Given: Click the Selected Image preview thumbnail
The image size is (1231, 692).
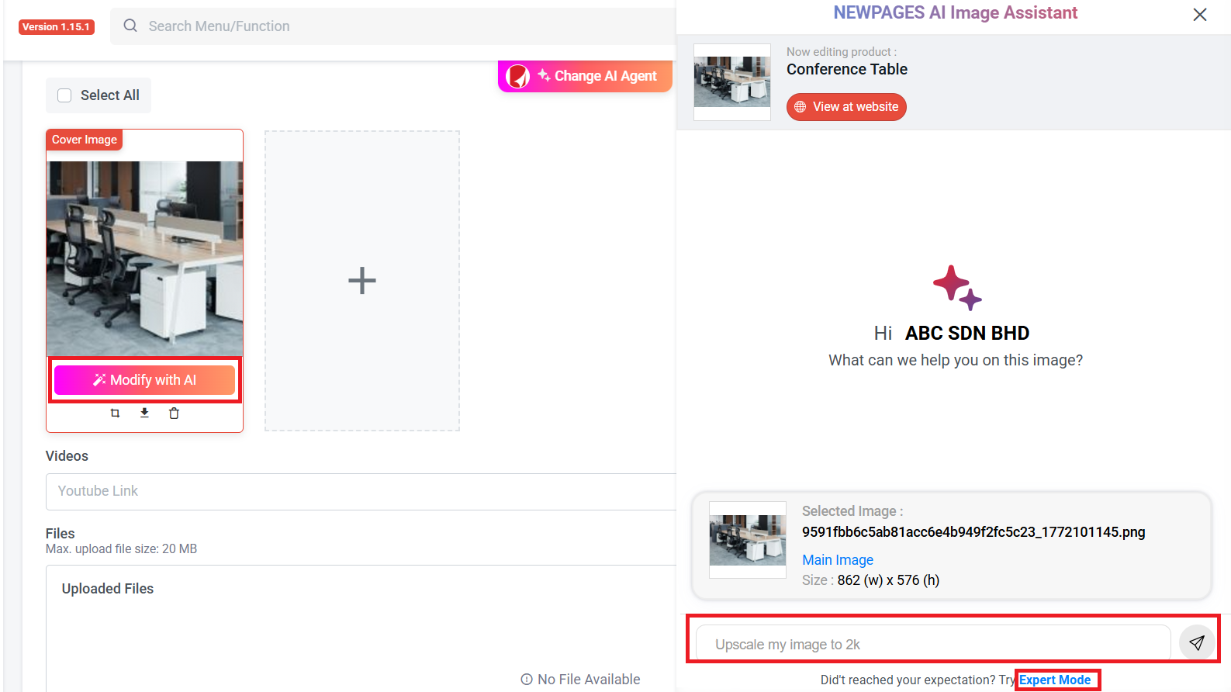Looking at the screenshot, I should point(748,540).
